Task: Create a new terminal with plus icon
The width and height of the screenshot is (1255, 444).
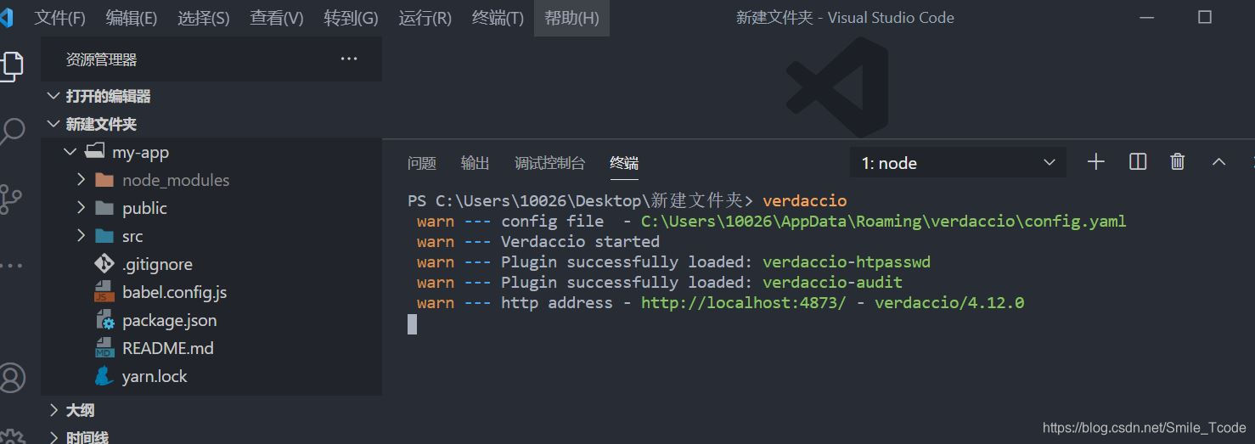Action: click(x=1095, y=161)
